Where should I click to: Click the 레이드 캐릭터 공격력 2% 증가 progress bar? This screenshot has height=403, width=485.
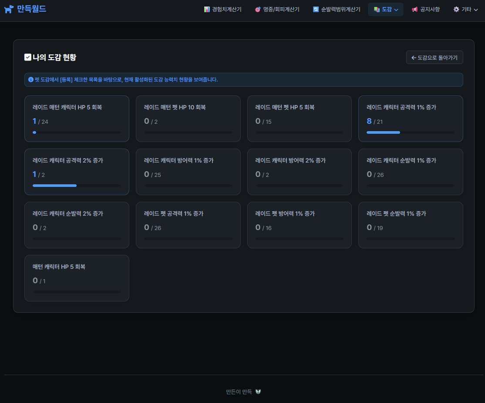click(77, 186)
